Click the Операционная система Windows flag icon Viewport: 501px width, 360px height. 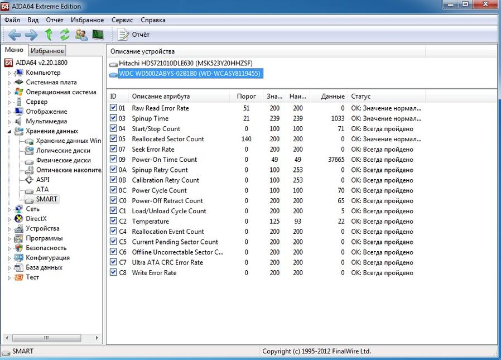tap(19, 92)
